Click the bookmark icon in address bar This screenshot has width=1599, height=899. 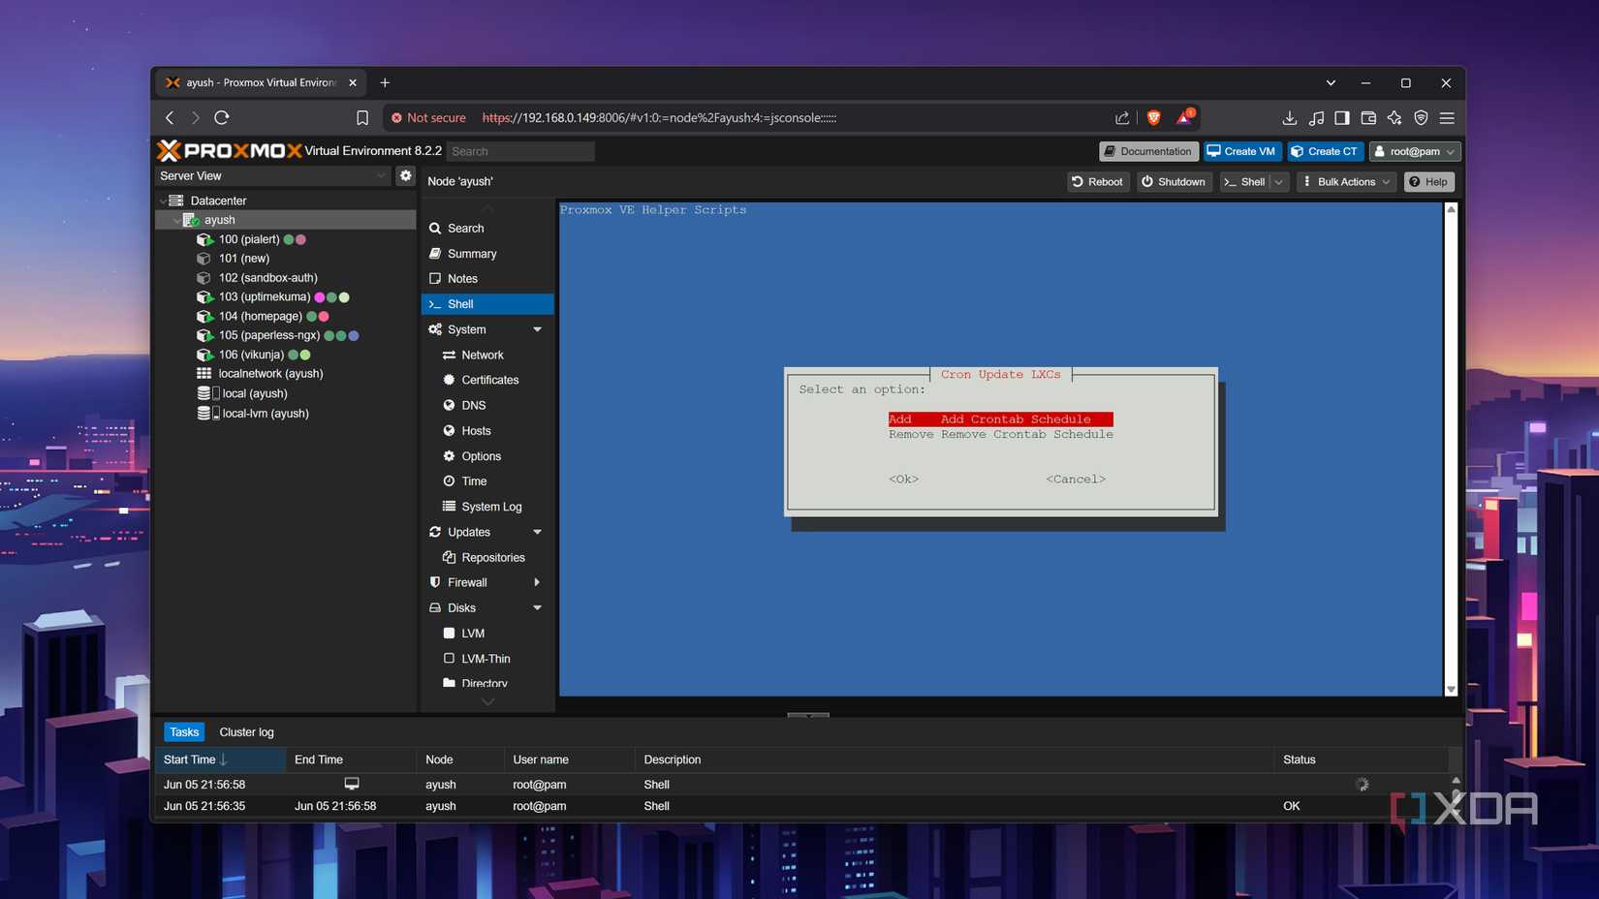[x=362, y=117]
